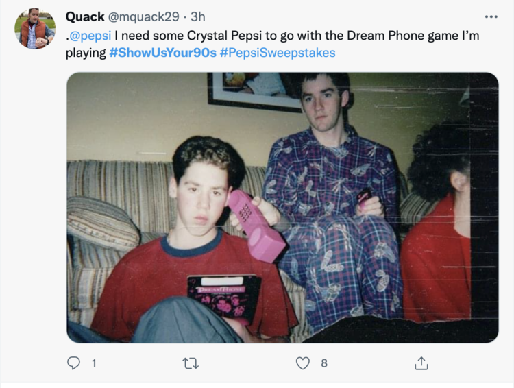Image resolution: width=514 pixels, height=388 pixels.
Task: Open the @mquack29 handle profile
Action: pyautogui.click(x=144, y=16)
